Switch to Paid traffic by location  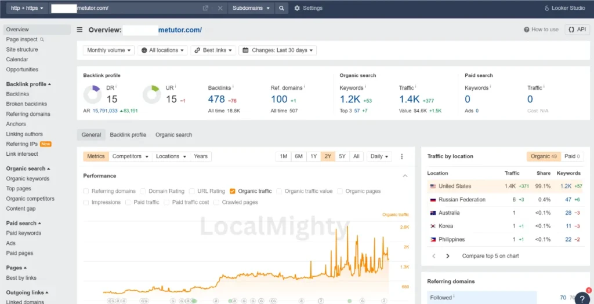[x=572, y=156]
